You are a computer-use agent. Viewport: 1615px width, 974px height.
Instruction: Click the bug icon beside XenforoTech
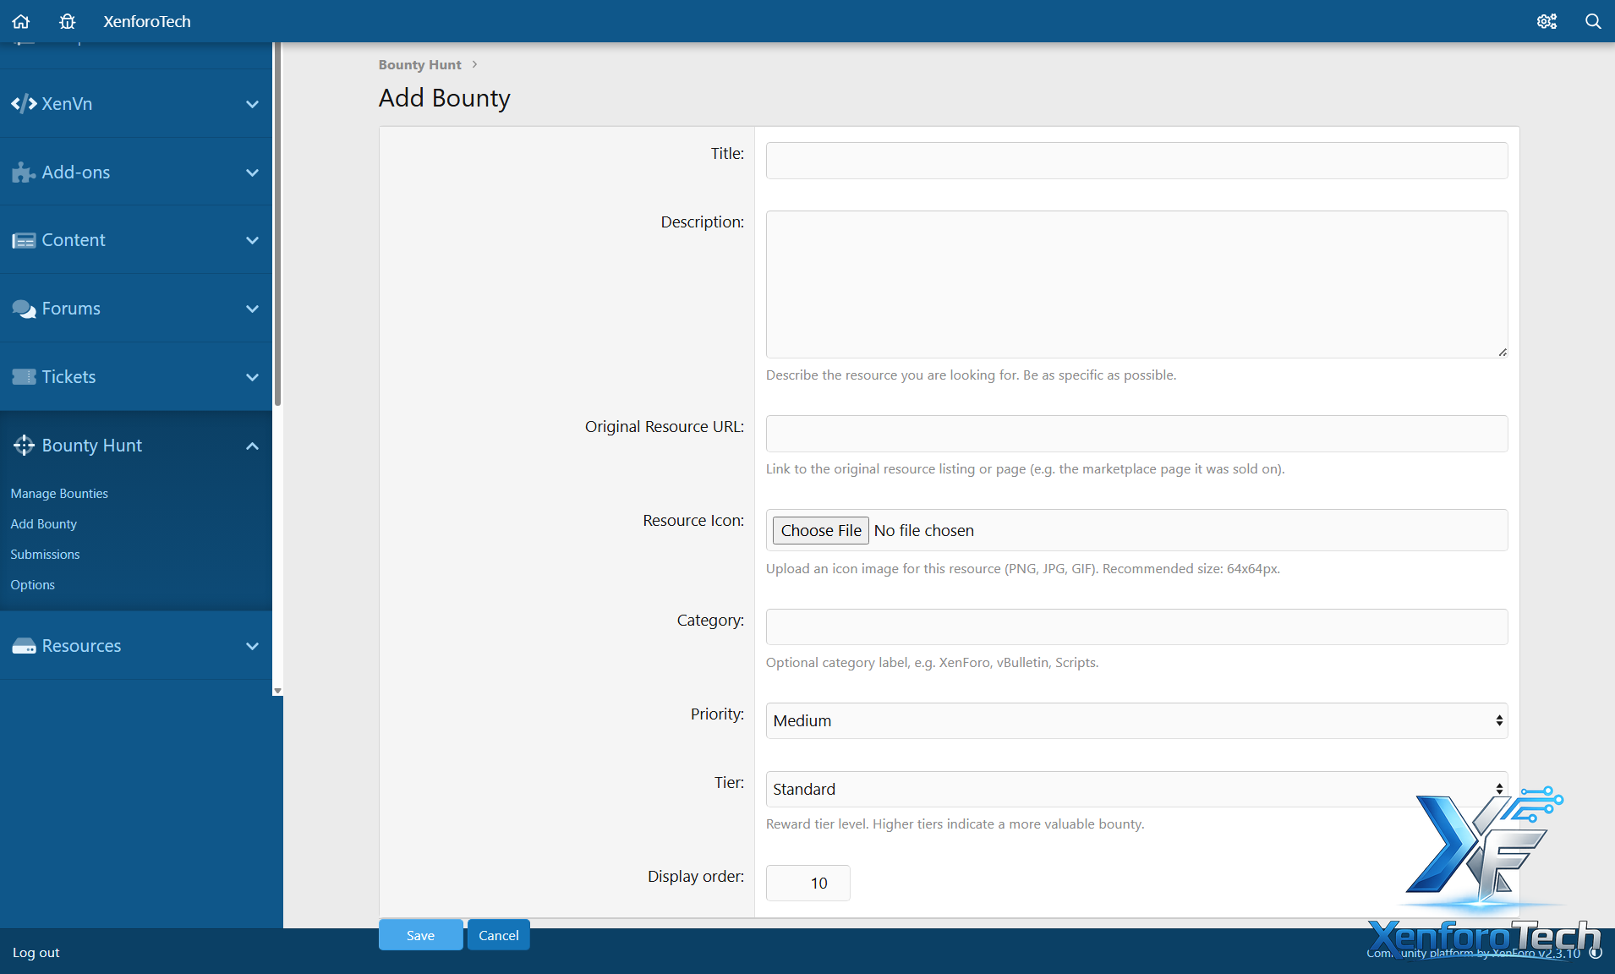pos(68,21)
